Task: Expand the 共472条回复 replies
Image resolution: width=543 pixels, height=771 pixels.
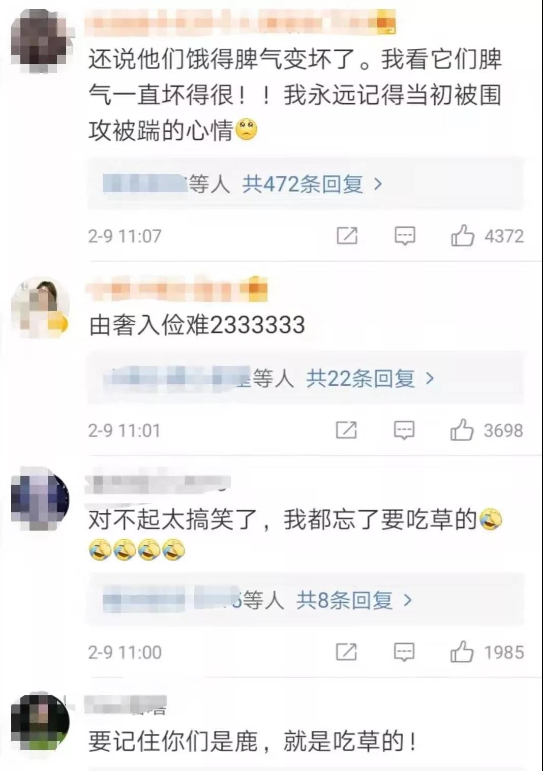Action: click(x=312, y=183)
